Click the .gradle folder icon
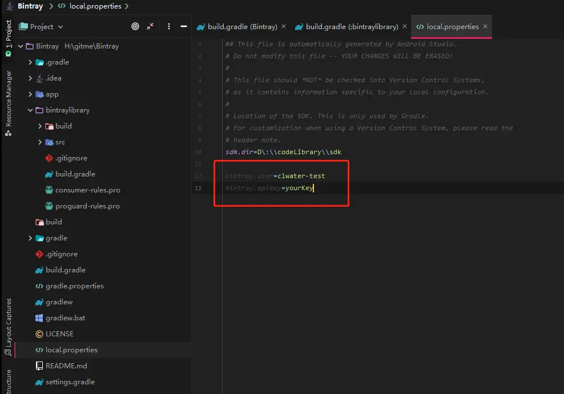Image resolution: width=564 pixels, height=394 pixels. tap(39, 62)
